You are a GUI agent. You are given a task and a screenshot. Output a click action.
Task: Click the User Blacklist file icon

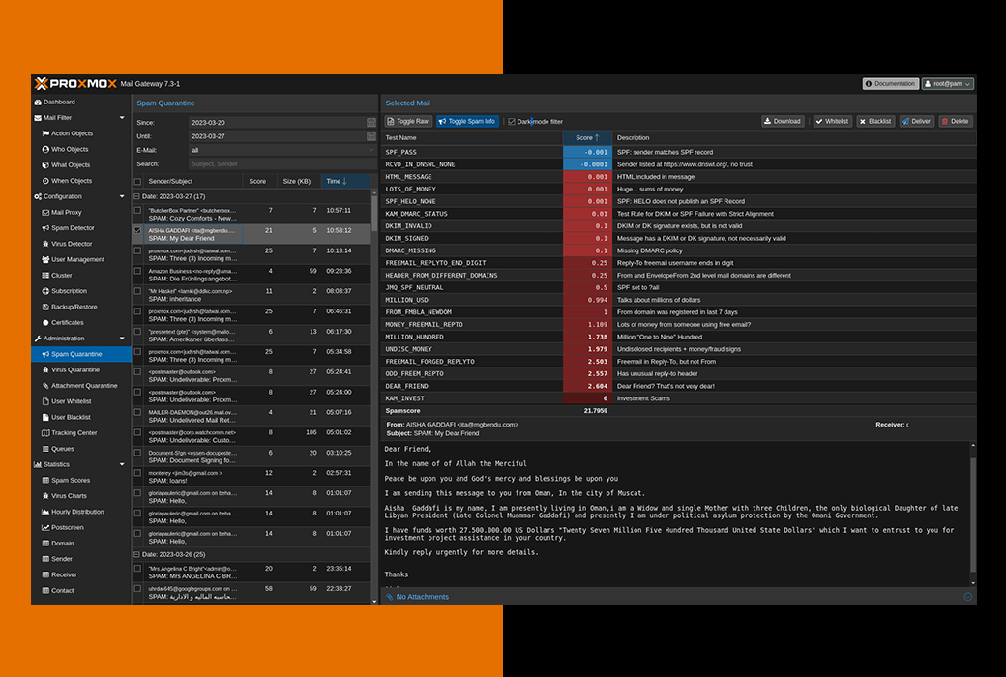[45, 417]
